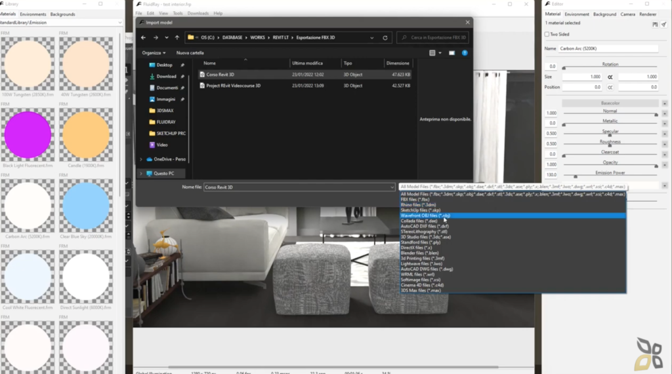The image size is (672, 374).
Task: Choose AutoCAD DWG files filter
Action: (x=513, y=269)
